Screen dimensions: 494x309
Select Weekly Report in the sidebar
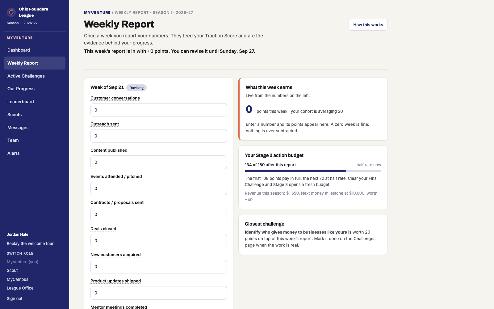[x=35, y=63]
